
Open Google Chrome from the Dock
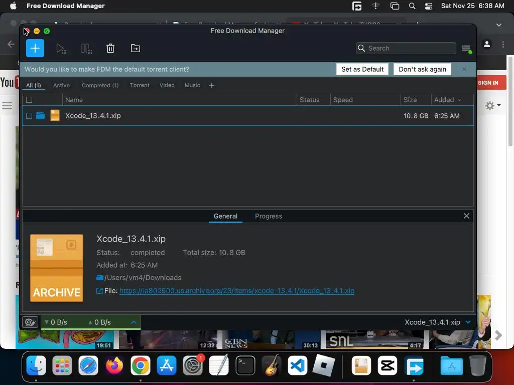141,365
